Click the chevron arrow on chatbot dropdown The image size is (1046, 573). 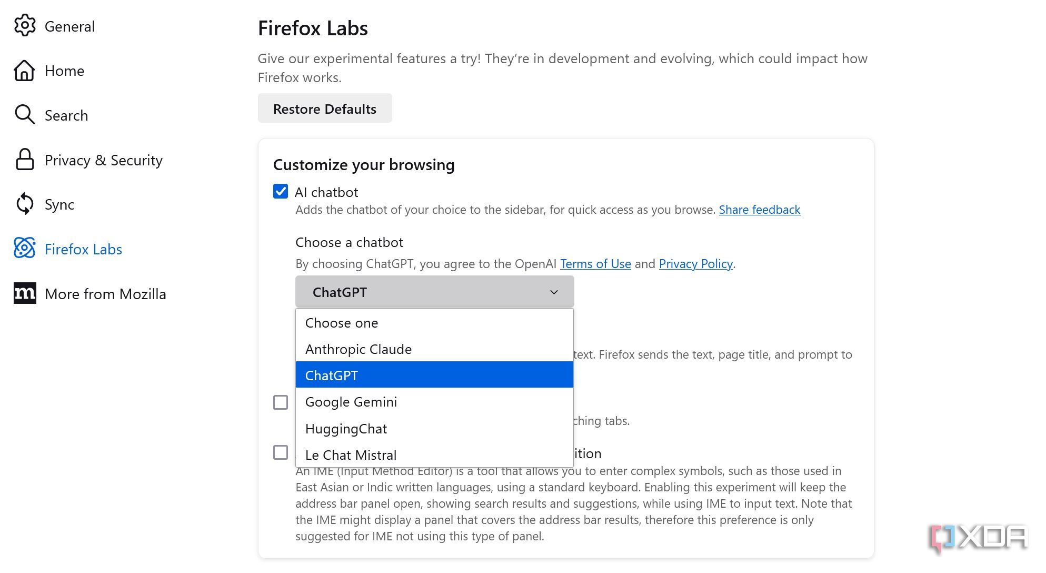pos(554,292)
